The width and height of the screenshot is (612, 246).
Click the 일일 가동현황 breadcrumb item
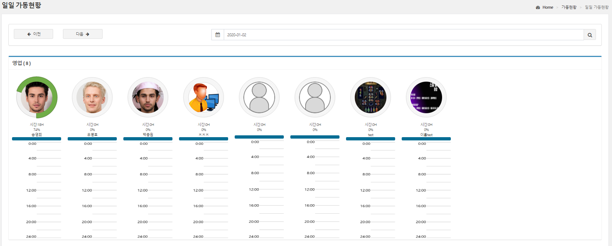coord(596,7)
